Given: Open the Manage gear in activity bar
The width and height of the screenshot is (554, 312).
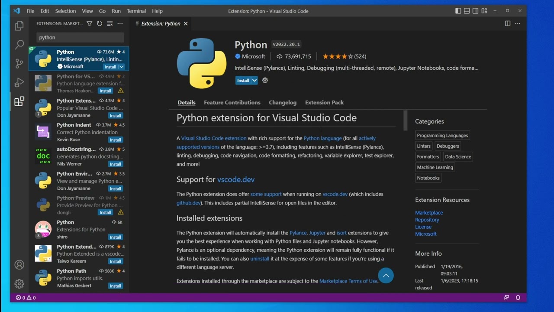Looking at the screenshot, I should (19, 284).
